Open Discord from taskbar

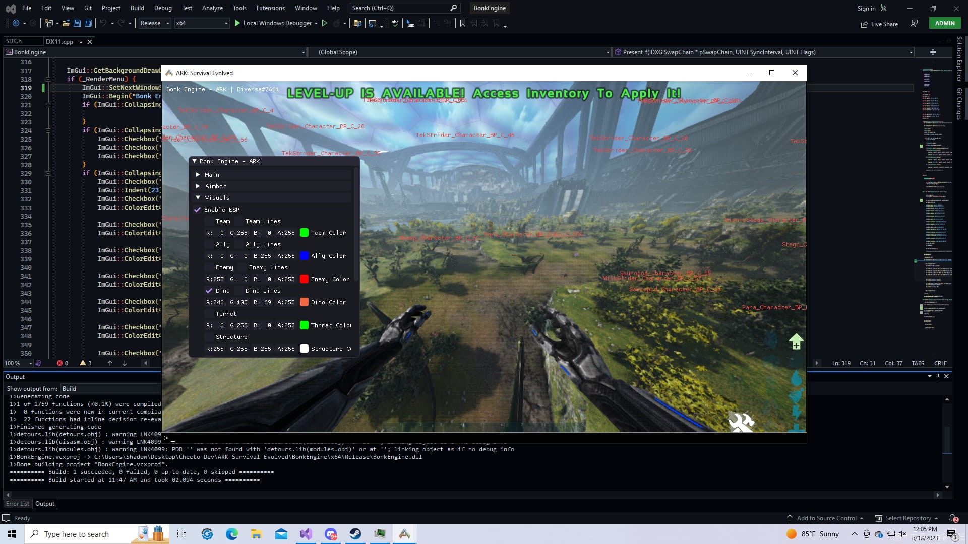click(x=330, y=534)
